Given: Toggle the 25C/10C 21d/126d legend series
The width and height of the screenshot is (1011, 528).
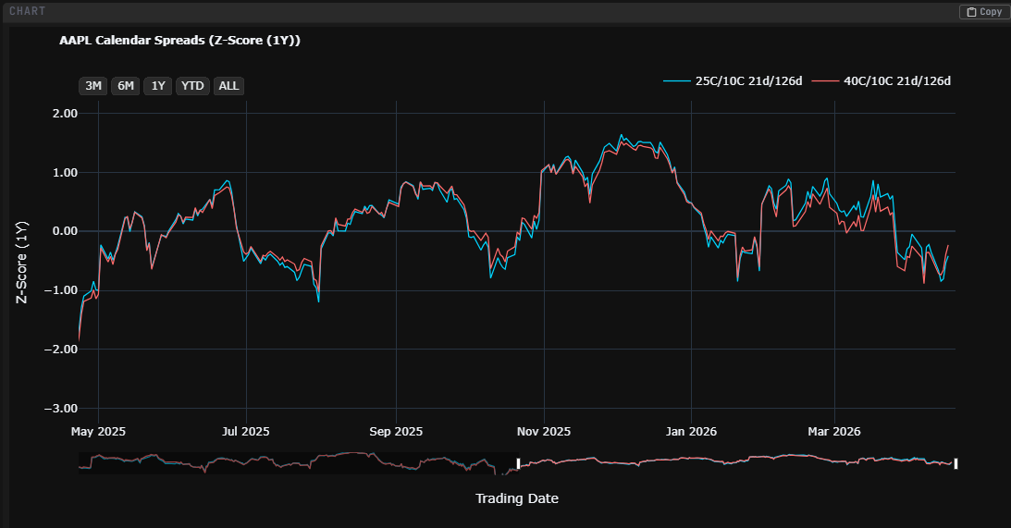Looking at the screenshot, I should pos(734,81).
